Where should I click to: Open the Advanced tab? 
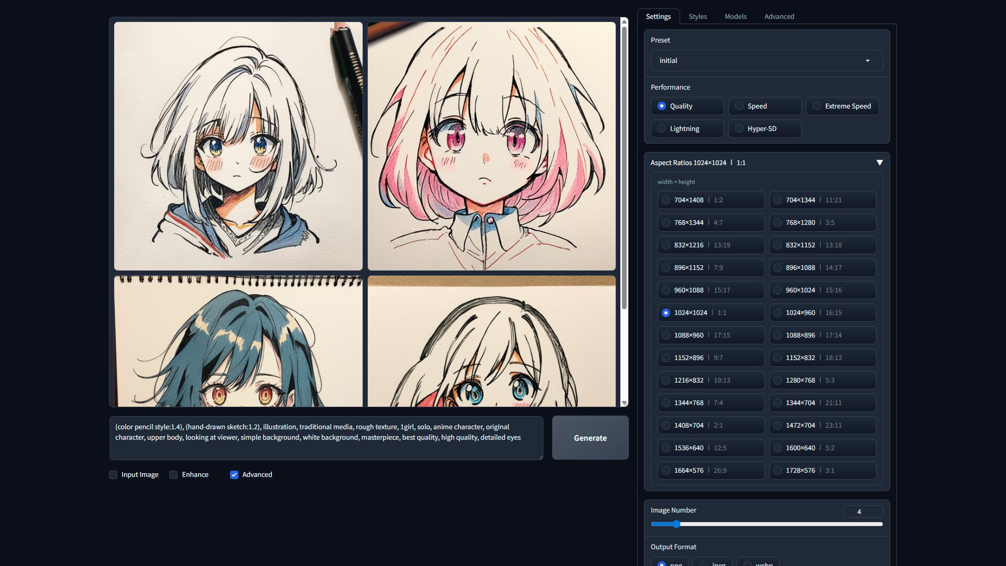[x=779, y=17]
